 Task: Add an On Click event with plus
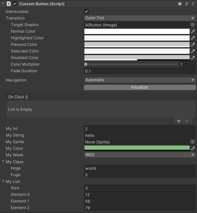179,121
